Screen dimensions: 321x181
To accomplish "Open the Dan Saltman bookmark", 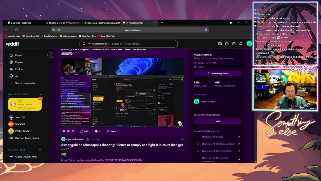I will pyautogui.click(x=49, y=36).
